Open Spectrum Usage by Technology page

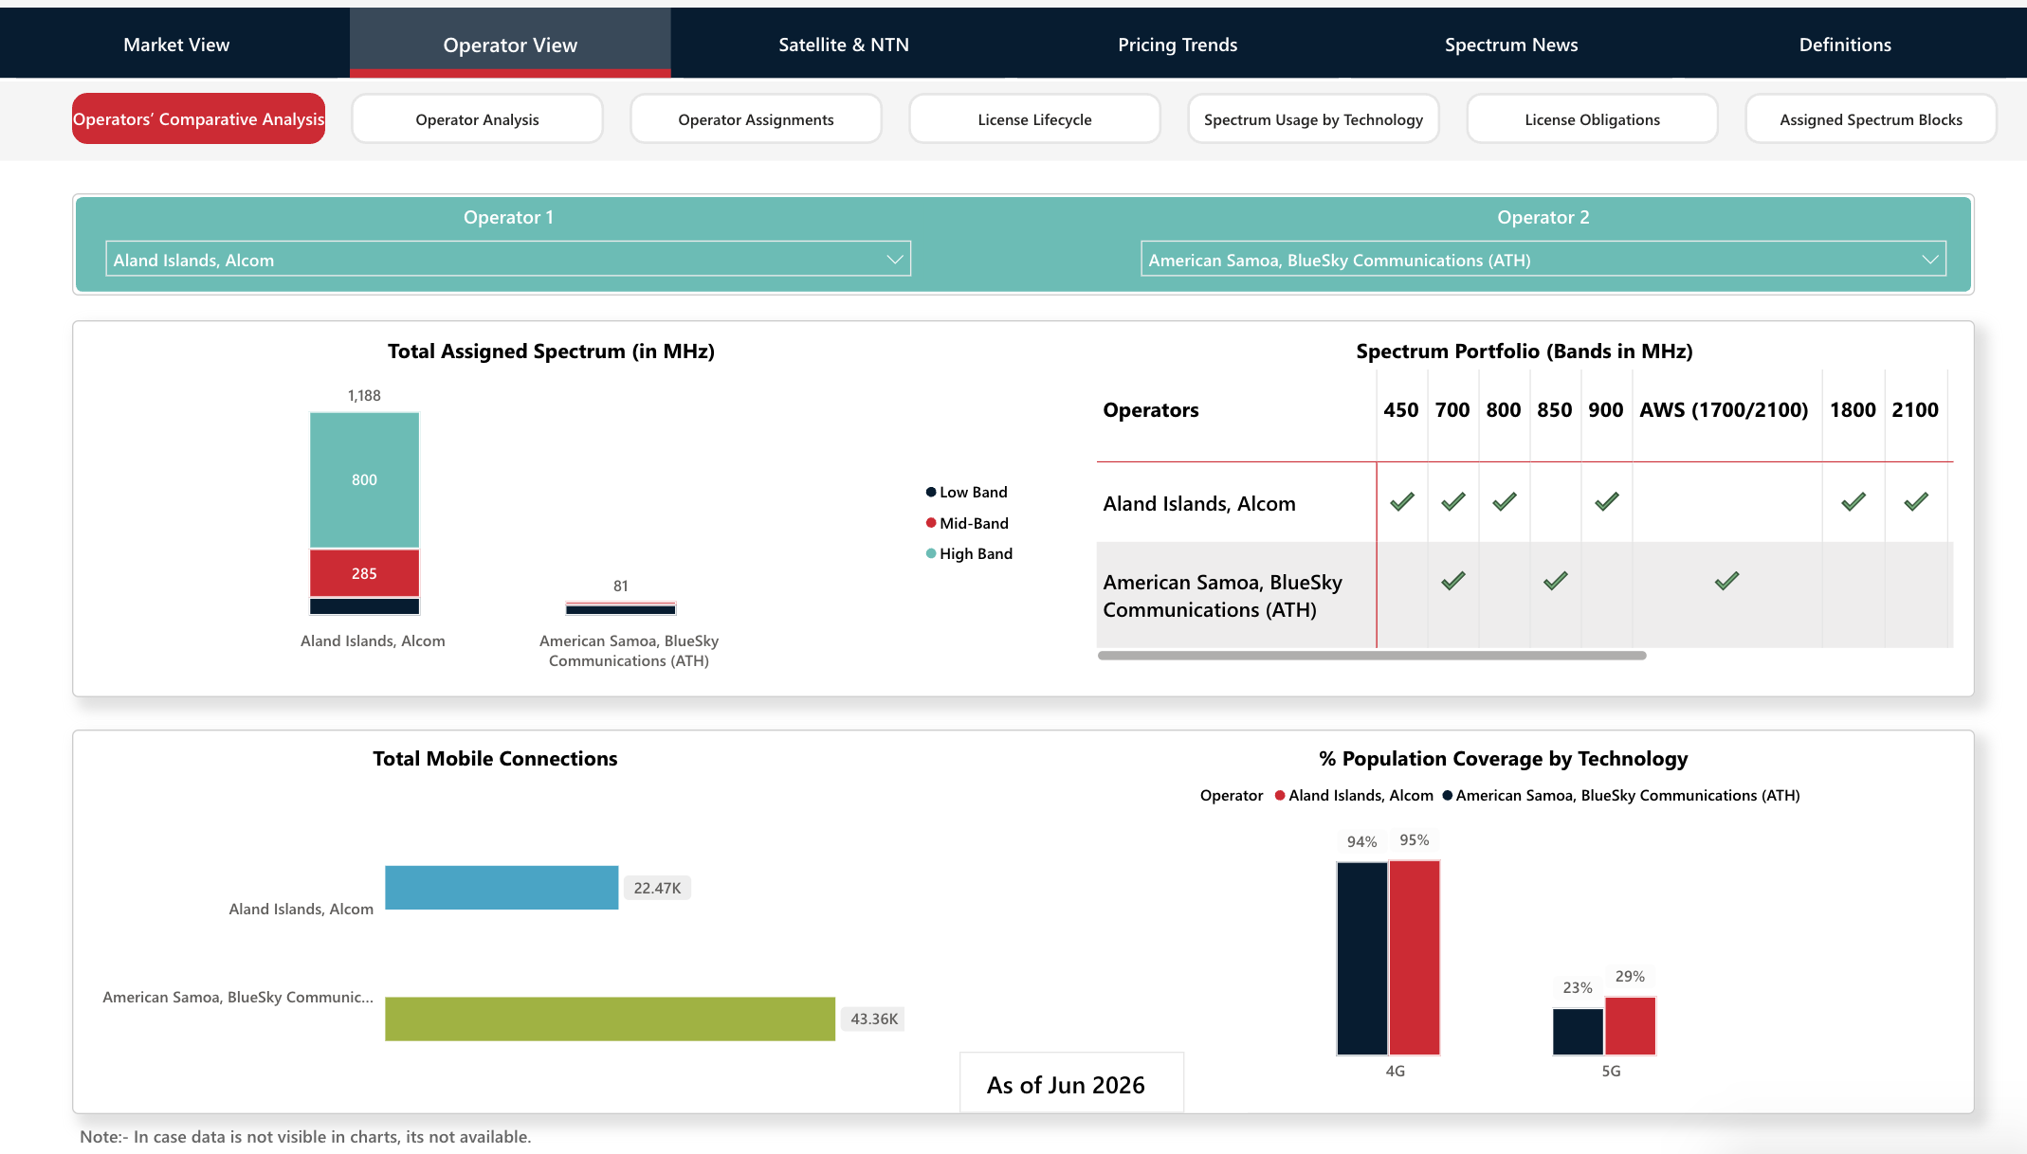tap(1313, 119)
